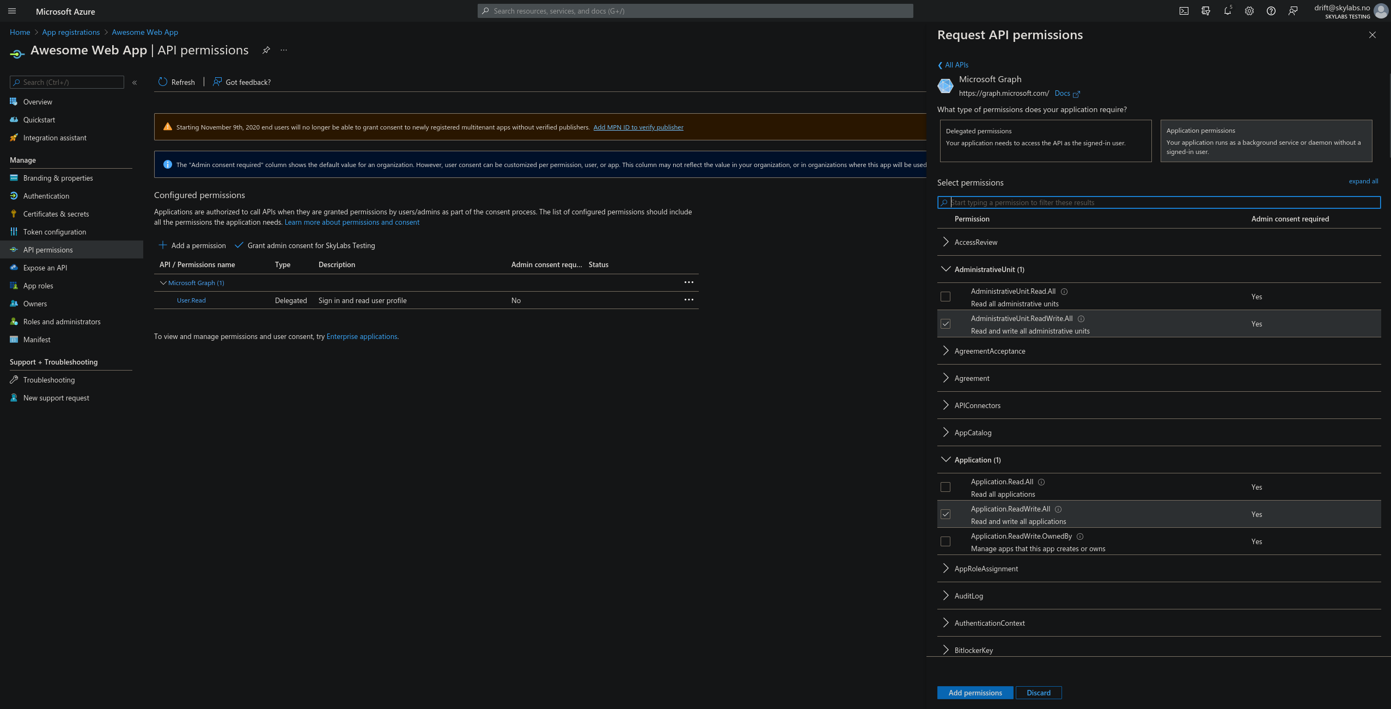The width and height of the screenshot is (1391, 709).
Task: Open Cloud Shell from the top bar
Action: 1183,11
